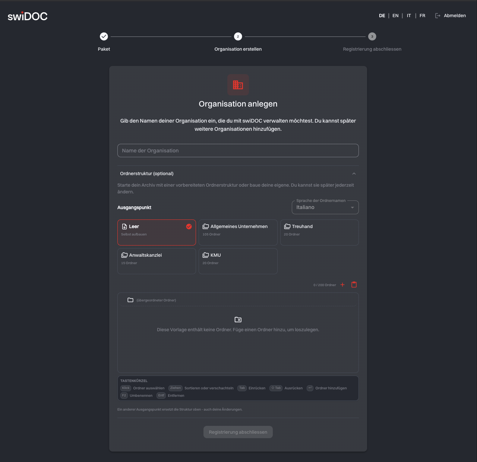Click the Ziehen shortcut key badge
The height and width of the screenshot is (462, 477).
point(176,388)
